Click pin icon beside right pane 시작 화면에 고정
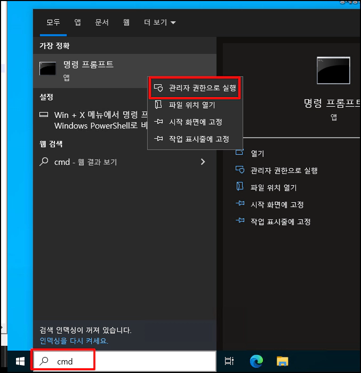 tap(240, 203)
